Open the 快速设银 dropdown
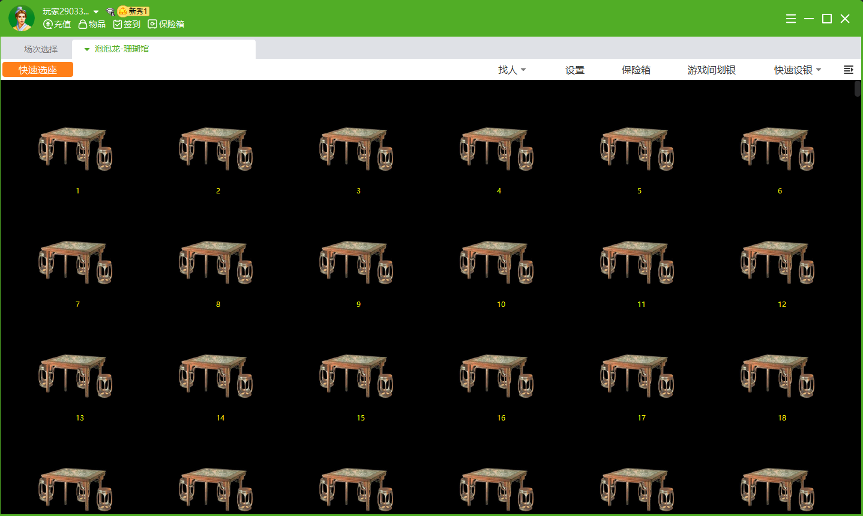The image size is (863, 516). [797, 70]
